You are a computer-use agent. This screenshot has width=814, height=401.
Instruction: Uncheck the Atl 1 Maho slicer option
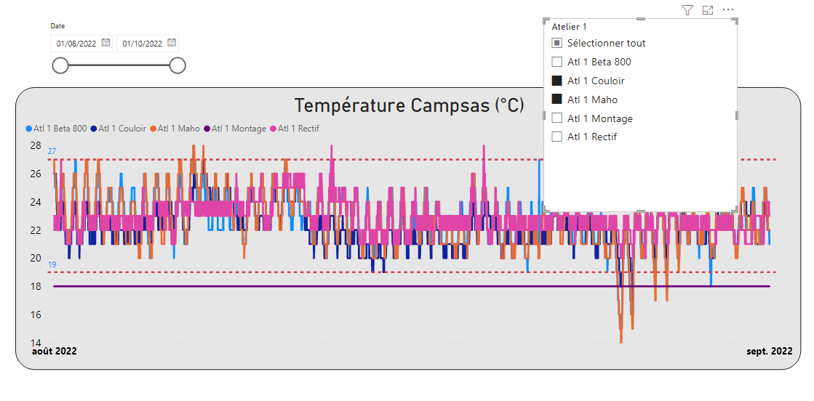coord(557,100)
